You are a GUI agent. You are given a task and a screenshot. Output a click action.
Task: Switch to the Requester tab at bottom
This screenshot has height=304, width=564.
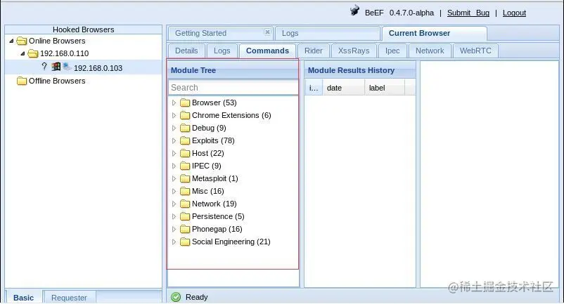click(x=69, y=297)
